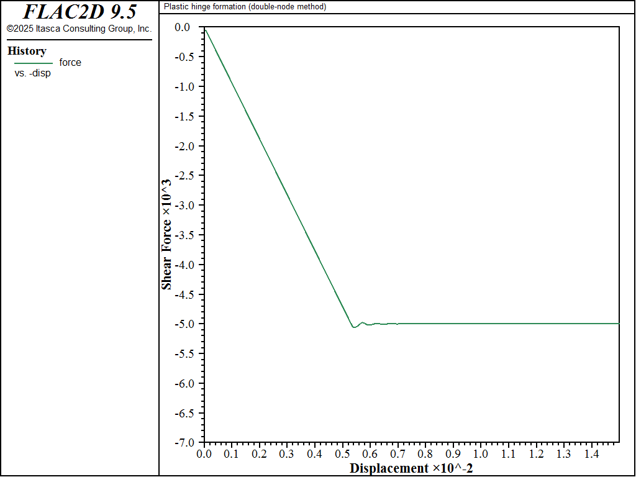The image size is (636, 477).
Task: Click the 0.4 tick label on the Displacement axis
Action: pos(314,454)
